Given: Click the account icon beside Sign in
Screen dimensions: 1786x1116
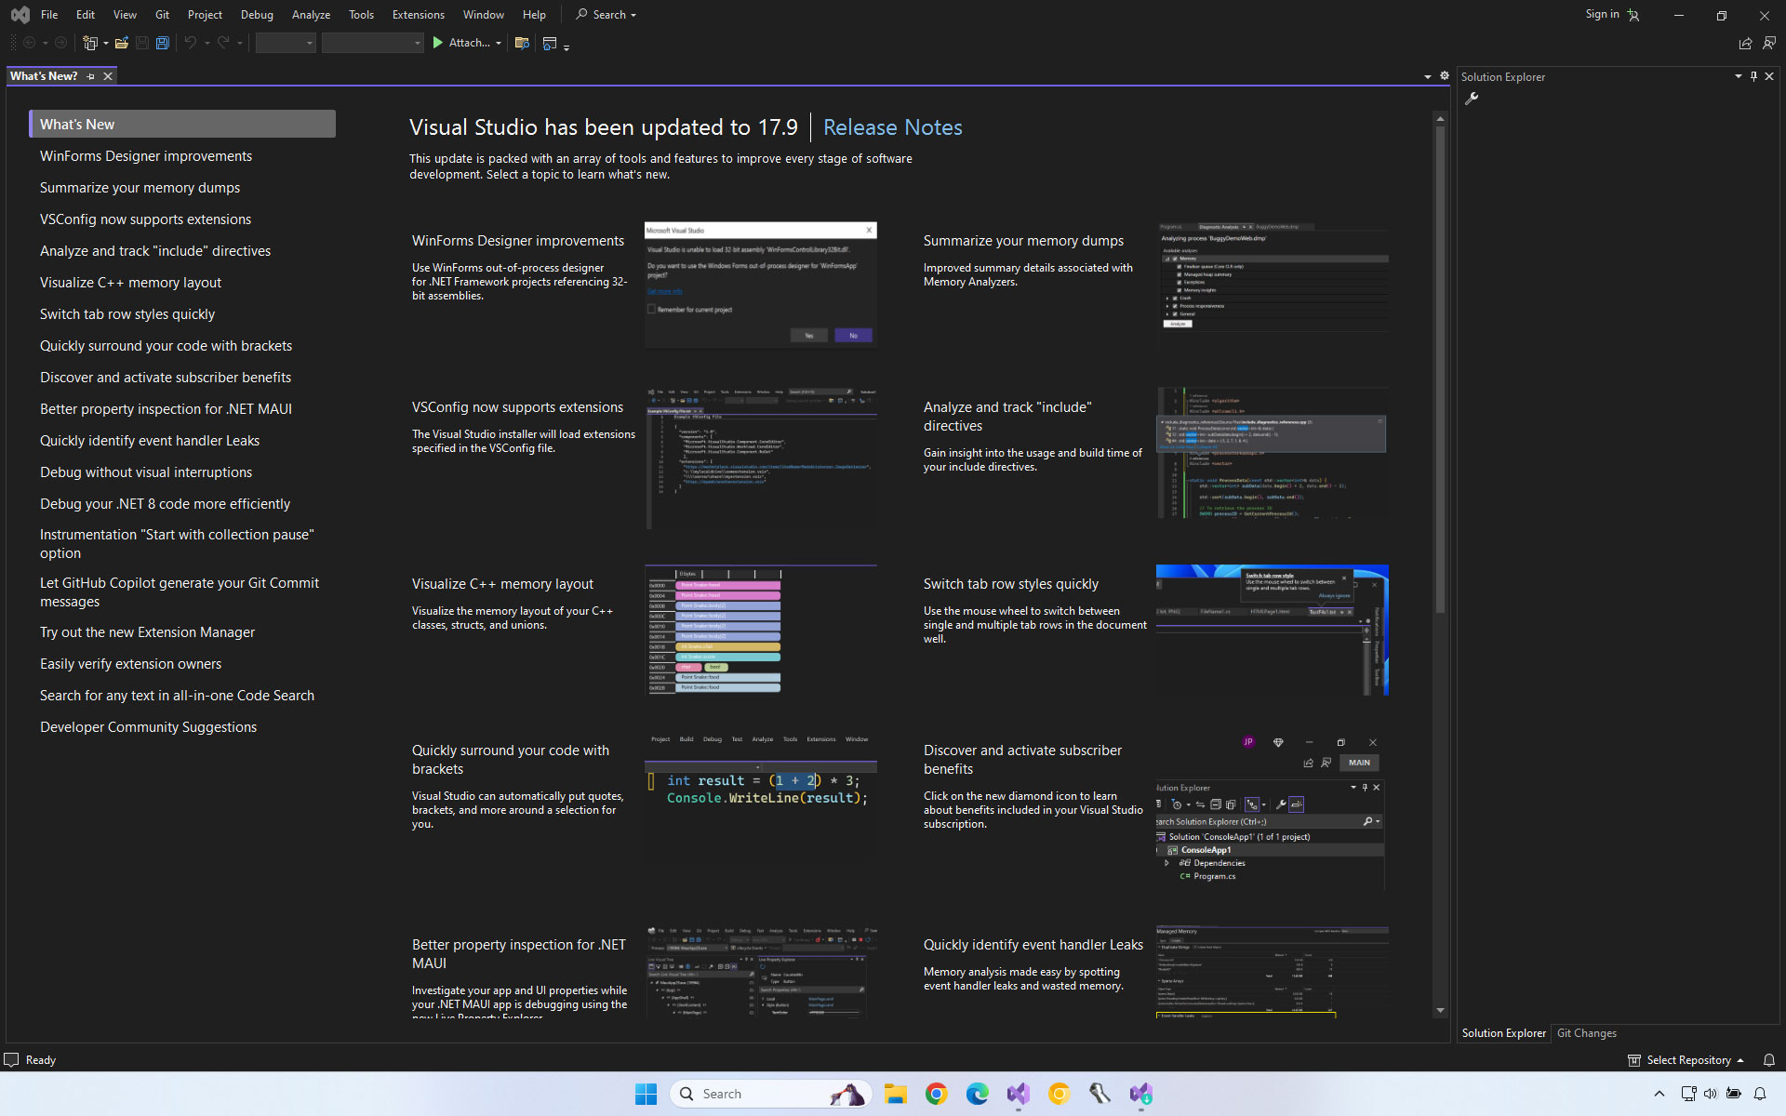Looking at the screenshot, I should [1634, 15].
